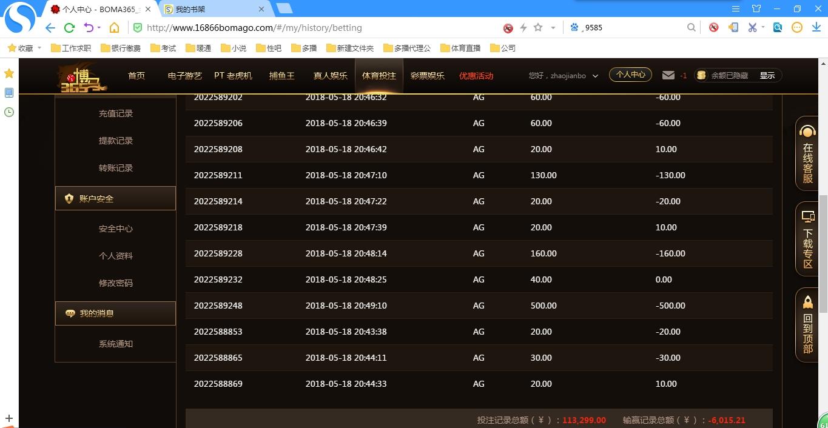Click the sidebar favorites star icon
This screenshot has height=428, width=828.
[x=9, y=73]
